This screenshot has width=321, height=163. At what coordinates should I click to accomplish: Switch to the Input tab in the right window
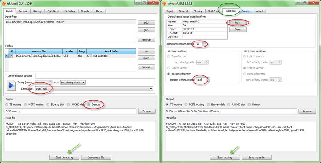point(170,11)
